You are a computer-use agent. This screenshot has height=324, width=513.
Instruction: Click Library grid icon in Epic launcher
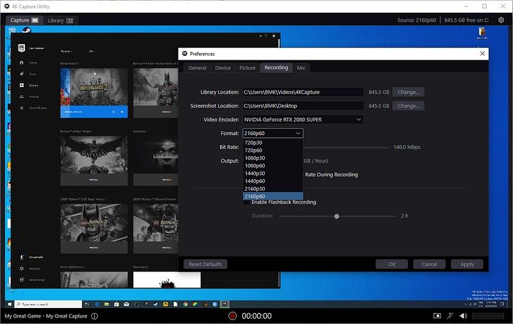(x=22, y=85)
